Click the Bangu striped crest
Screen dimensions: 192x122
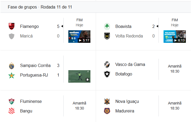[11, 111]
